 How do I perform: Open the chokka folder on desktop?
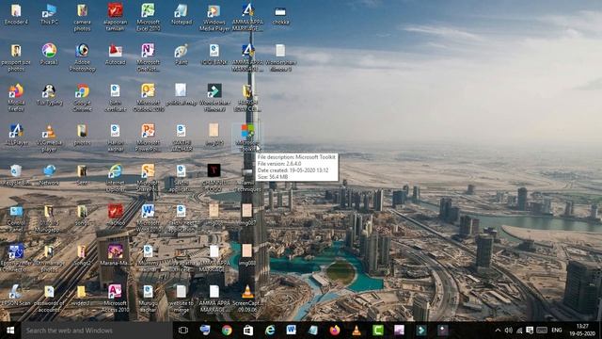(280, 14)
